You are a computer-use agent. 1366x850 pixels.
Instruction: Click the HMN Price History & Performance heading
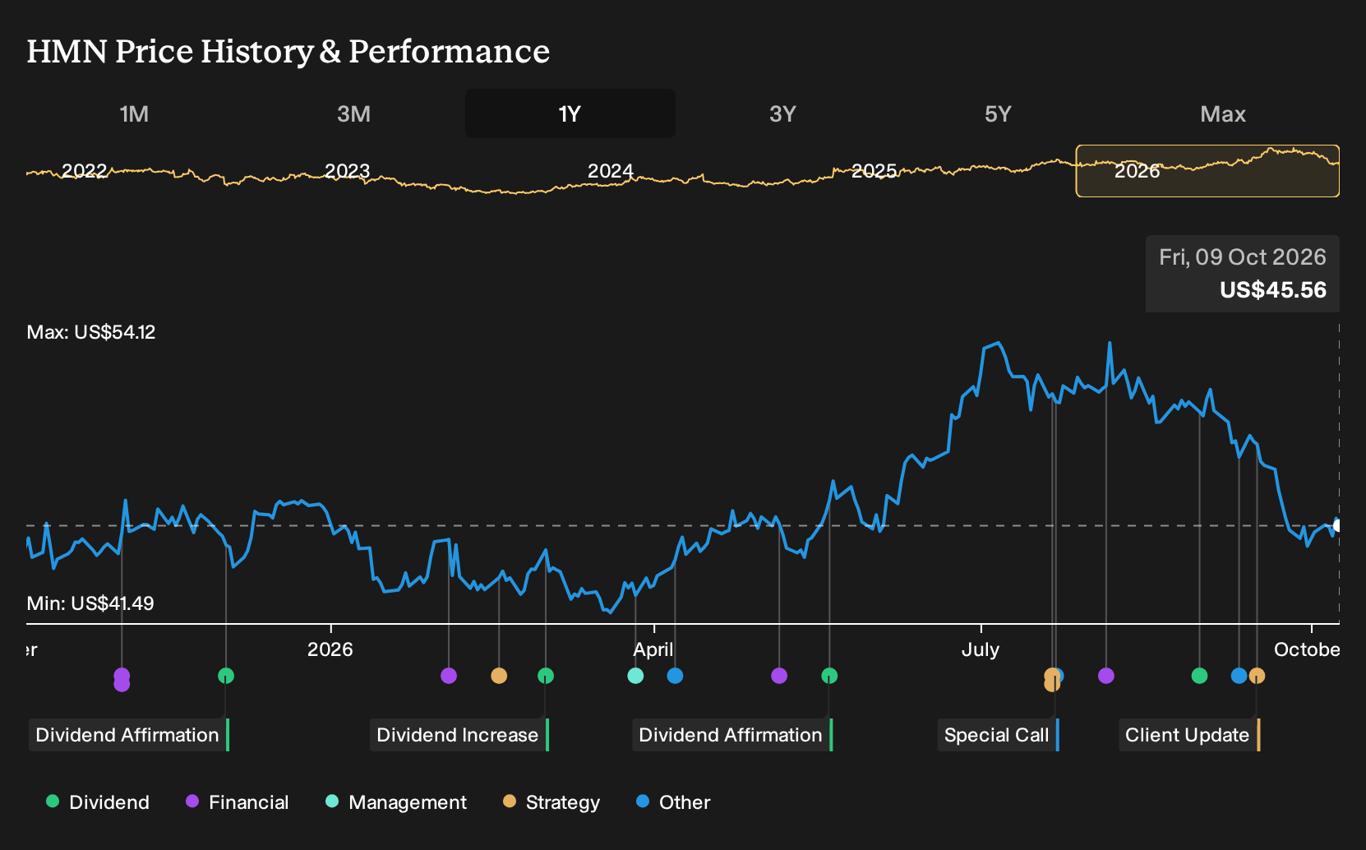point(288,51)
